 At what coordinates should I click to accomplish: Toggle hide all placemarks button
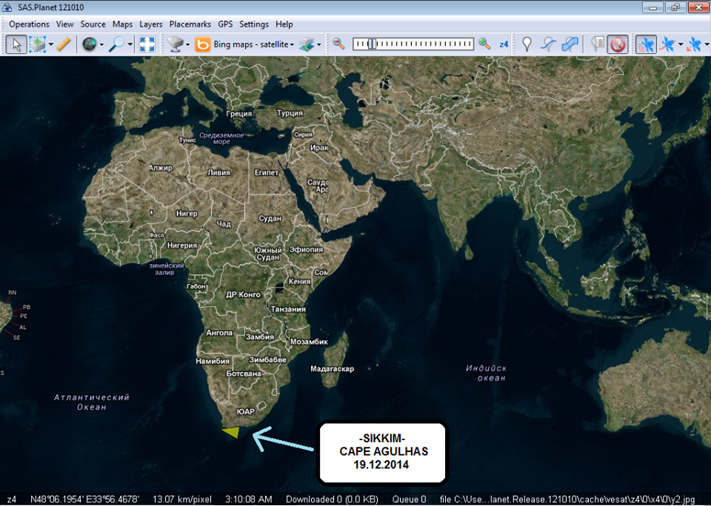(x=618, y=44)
